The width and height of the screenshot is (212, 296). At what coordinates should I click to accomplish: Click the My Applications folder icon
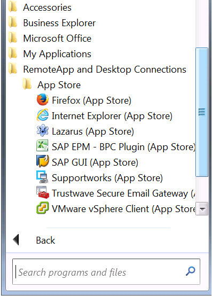coord(13,53)
